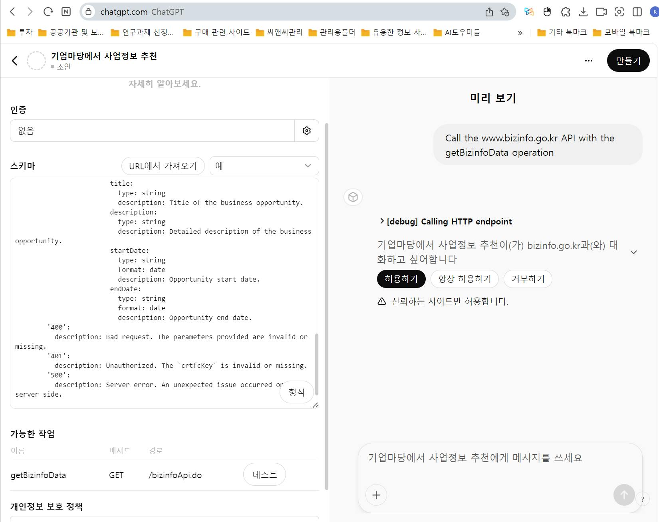This screenshot has width=659, height=522.
Task: Click the getBizinfoData action name
Action: (38, 475)
